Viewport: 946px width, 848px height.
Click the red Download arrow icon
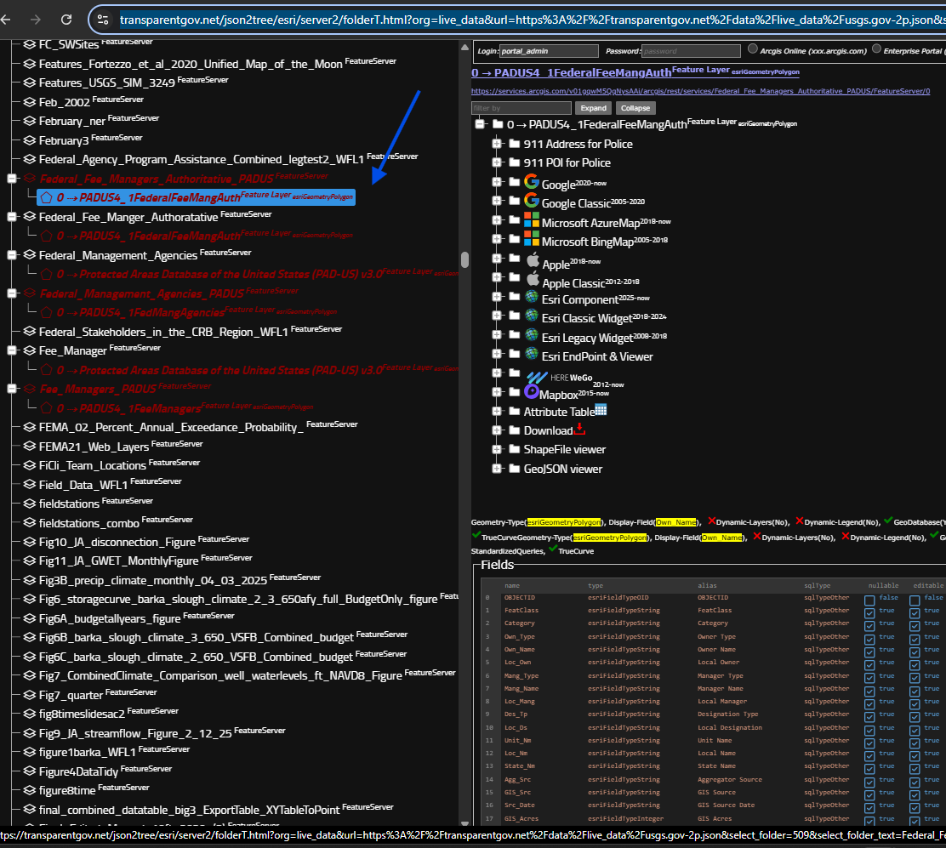click(579, 429)
